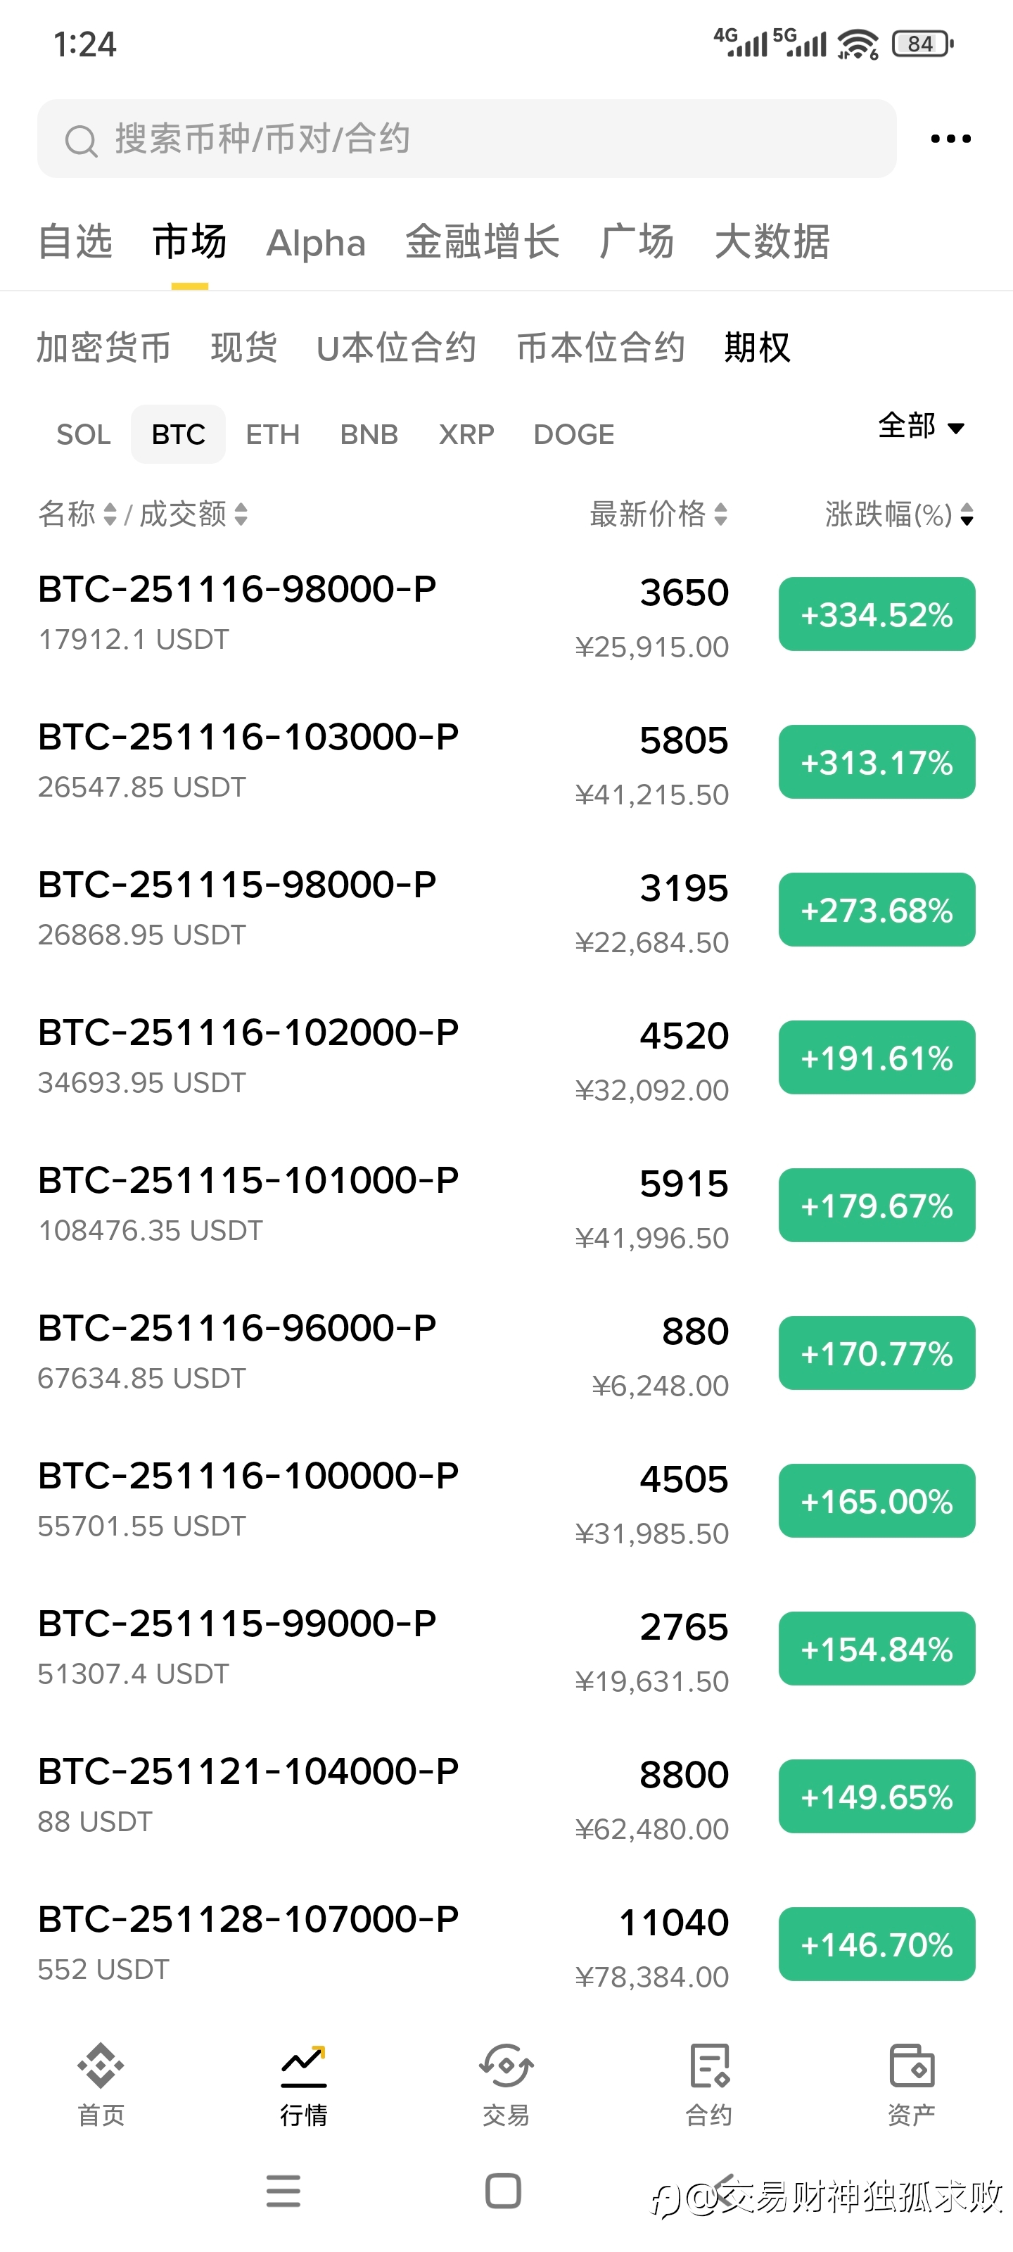Tap the search magnifier icon
This screenshot has height=2252, width=1013.
tap(82, 141)
